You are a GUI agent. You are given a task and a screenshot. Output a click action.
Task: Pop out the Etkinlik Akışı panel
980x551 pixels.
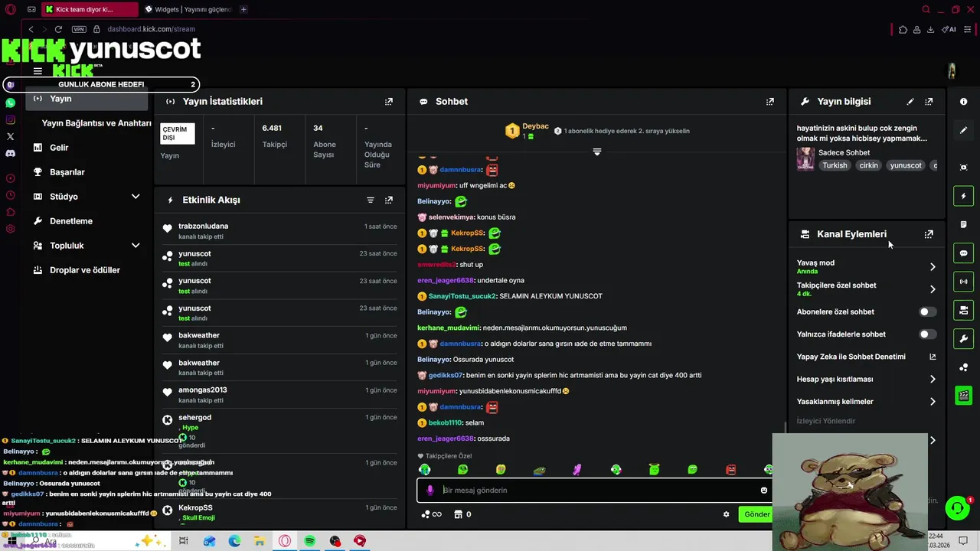389,200
